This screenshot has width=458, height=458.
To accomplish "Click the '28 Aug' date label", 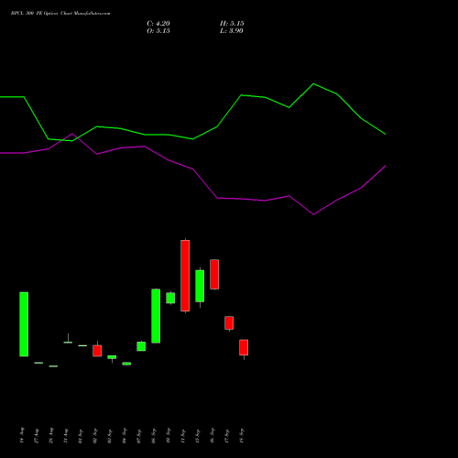I will point(51,436).
